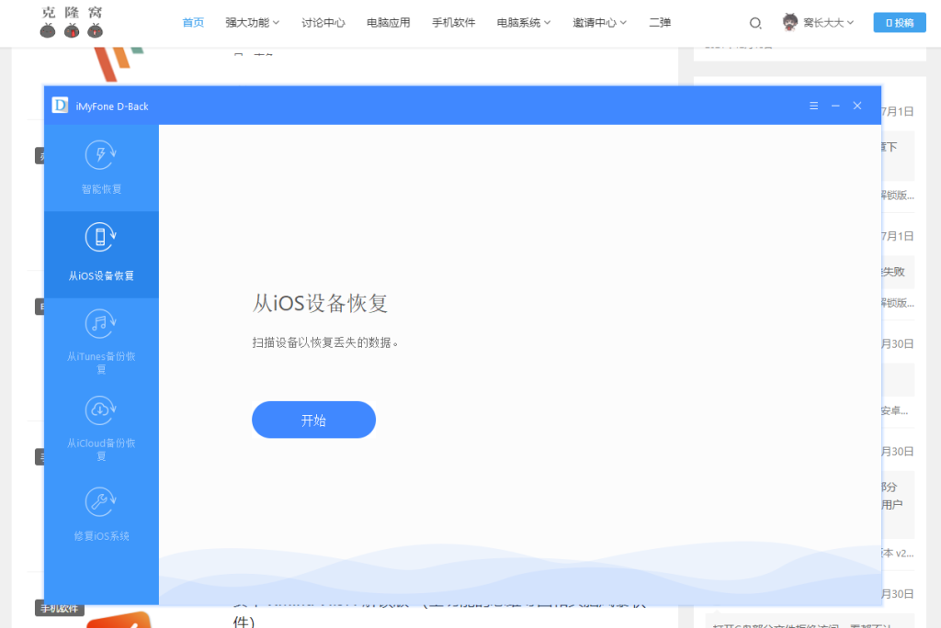The height and width of the screenshot is (628, 941).
Task: Click the 从iOS设备恢复 main heading
Action: pos(320,303)
